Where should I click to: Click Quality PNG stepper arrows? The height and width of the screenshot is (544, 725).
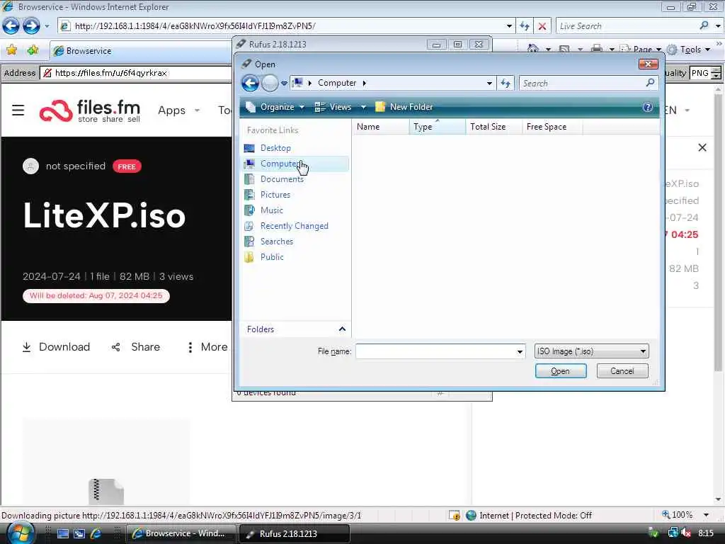click(716, 73)
